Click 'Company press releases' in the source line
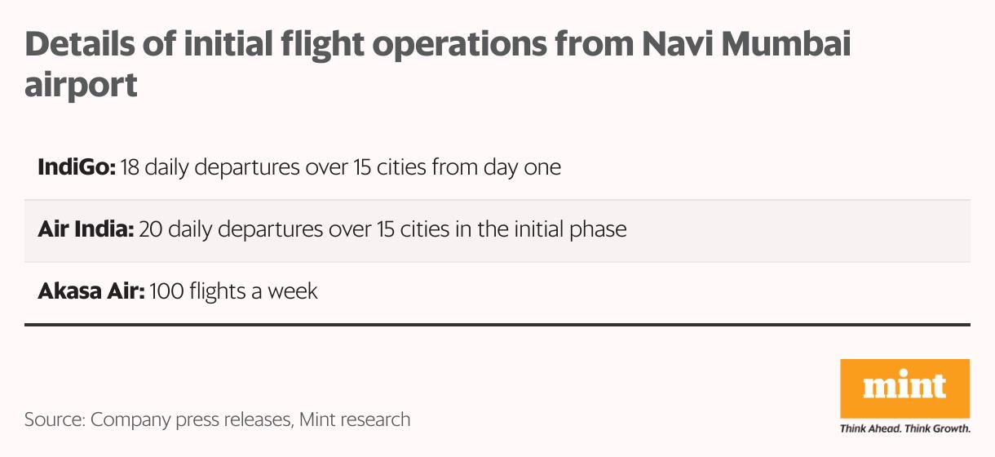Screen dimensions: 995x457 pyautogui.click(x=191, y=420)
